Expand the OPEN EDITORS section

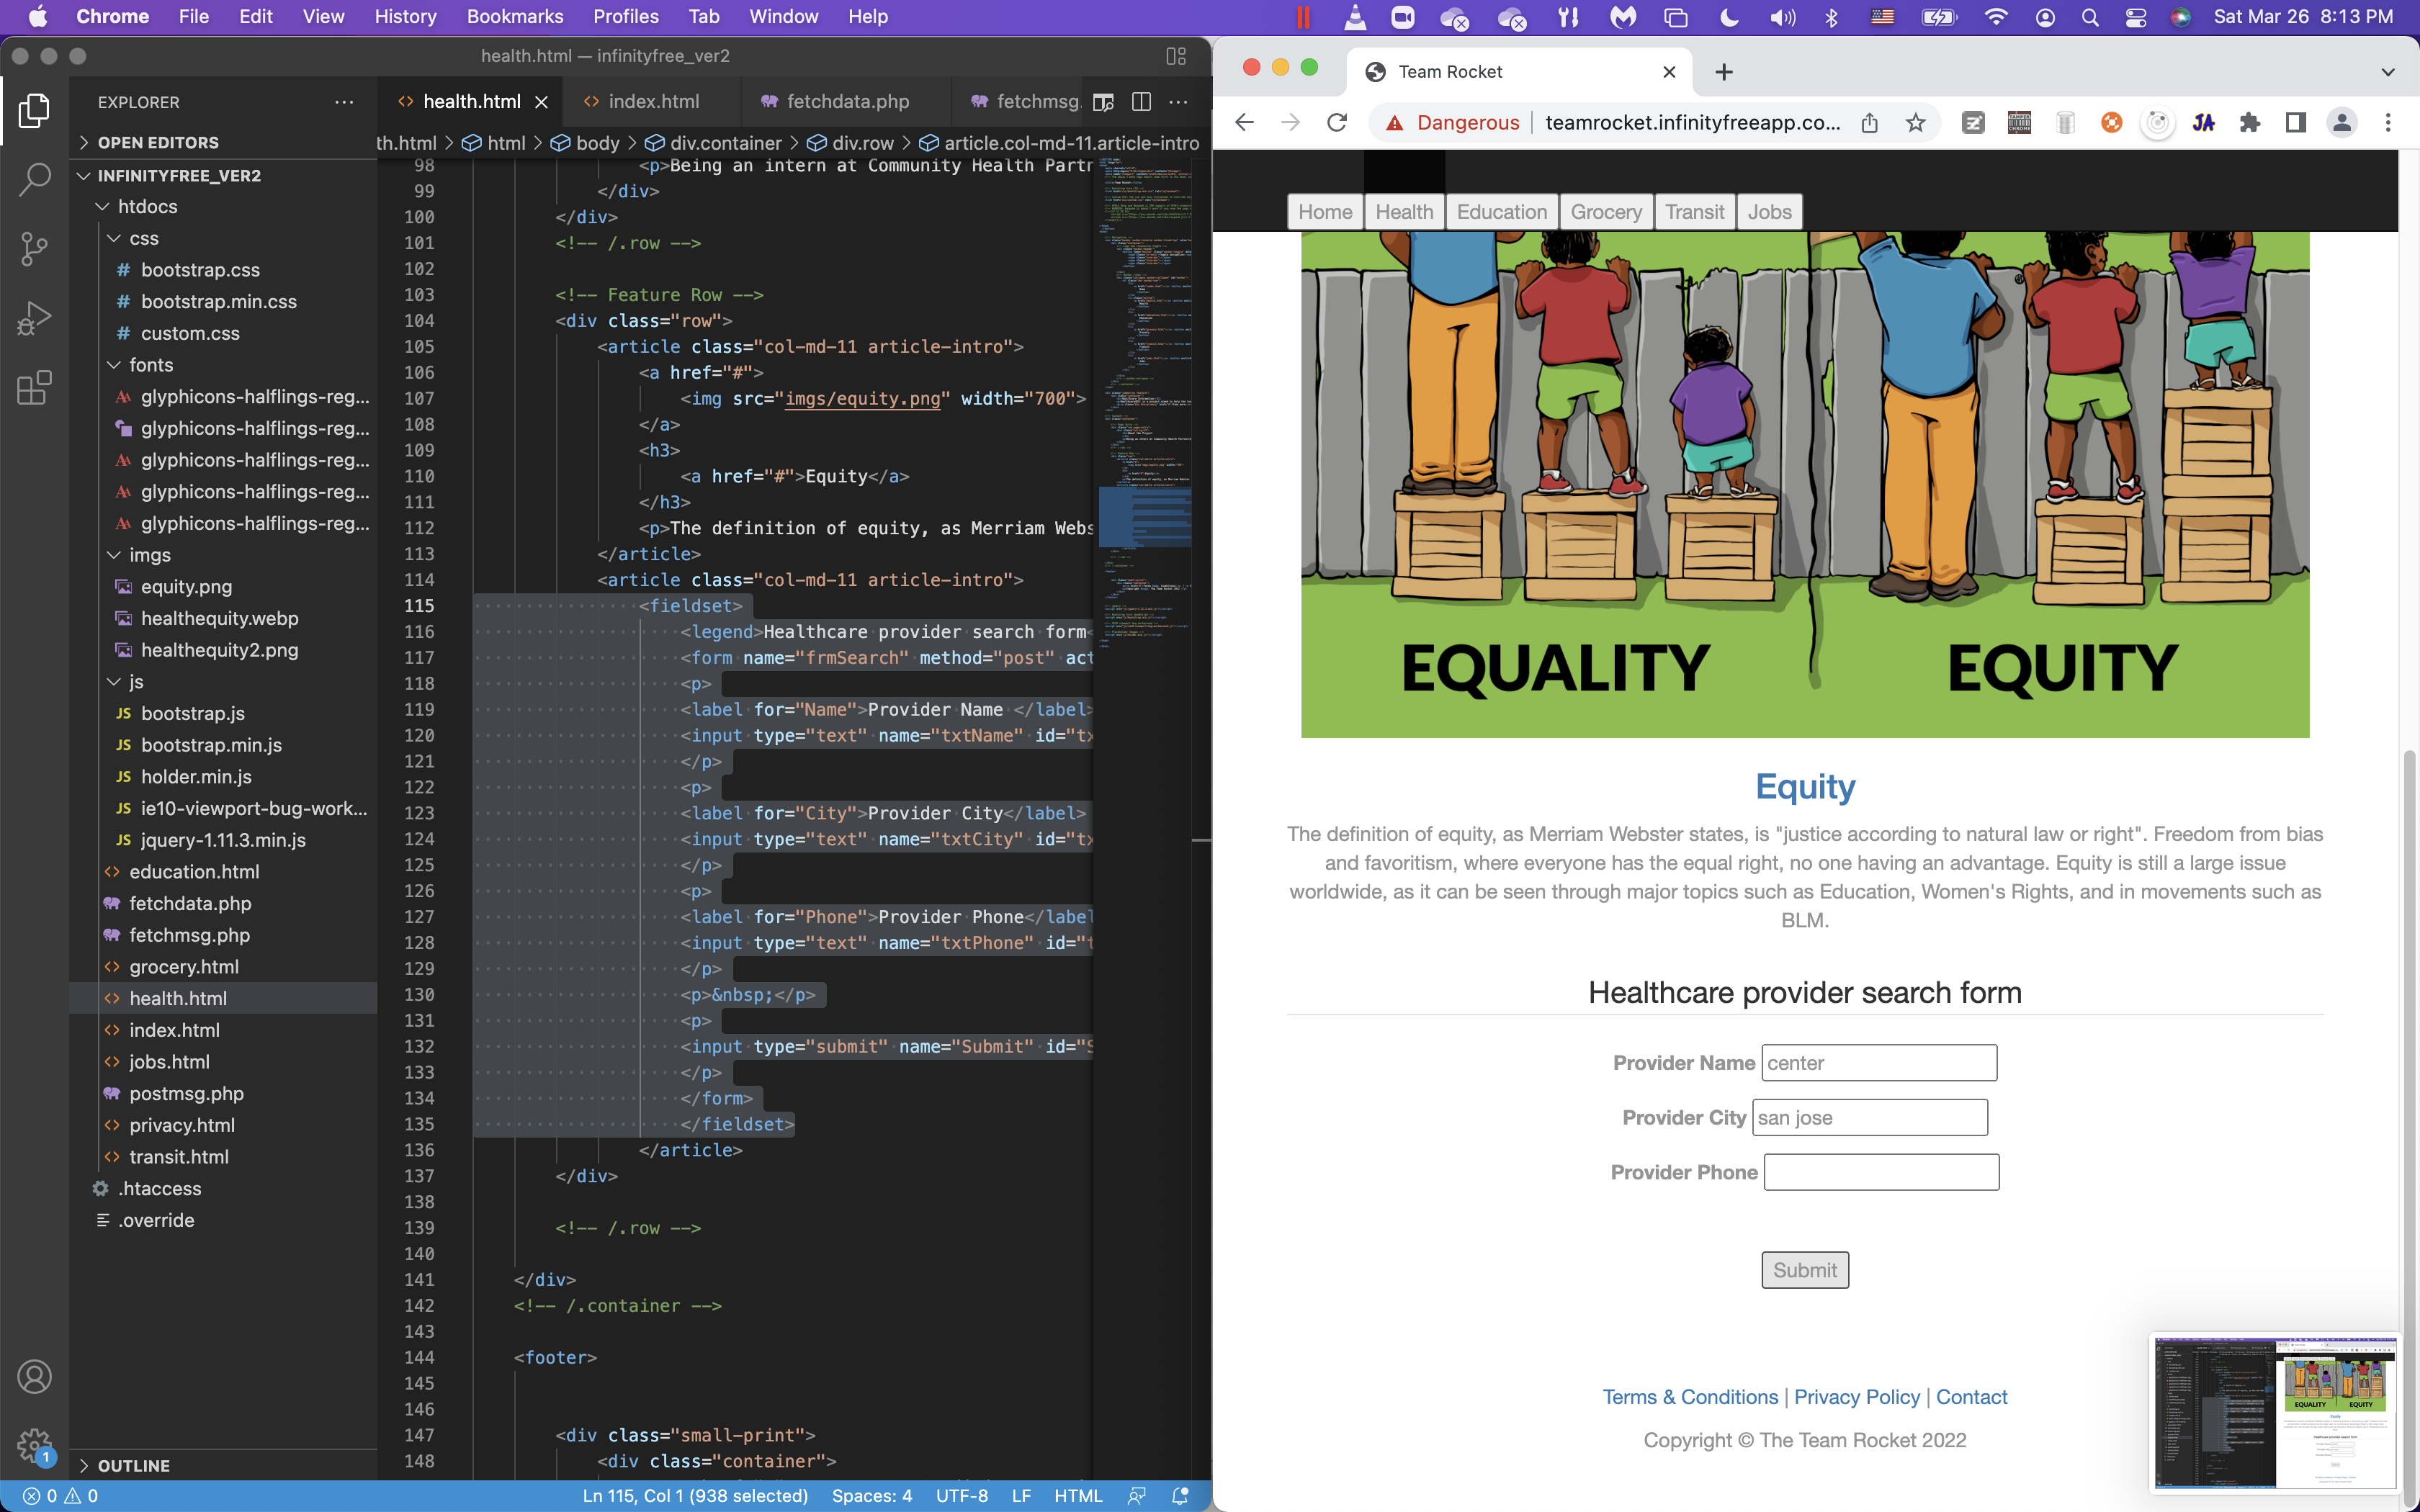[x=158, y=143]
